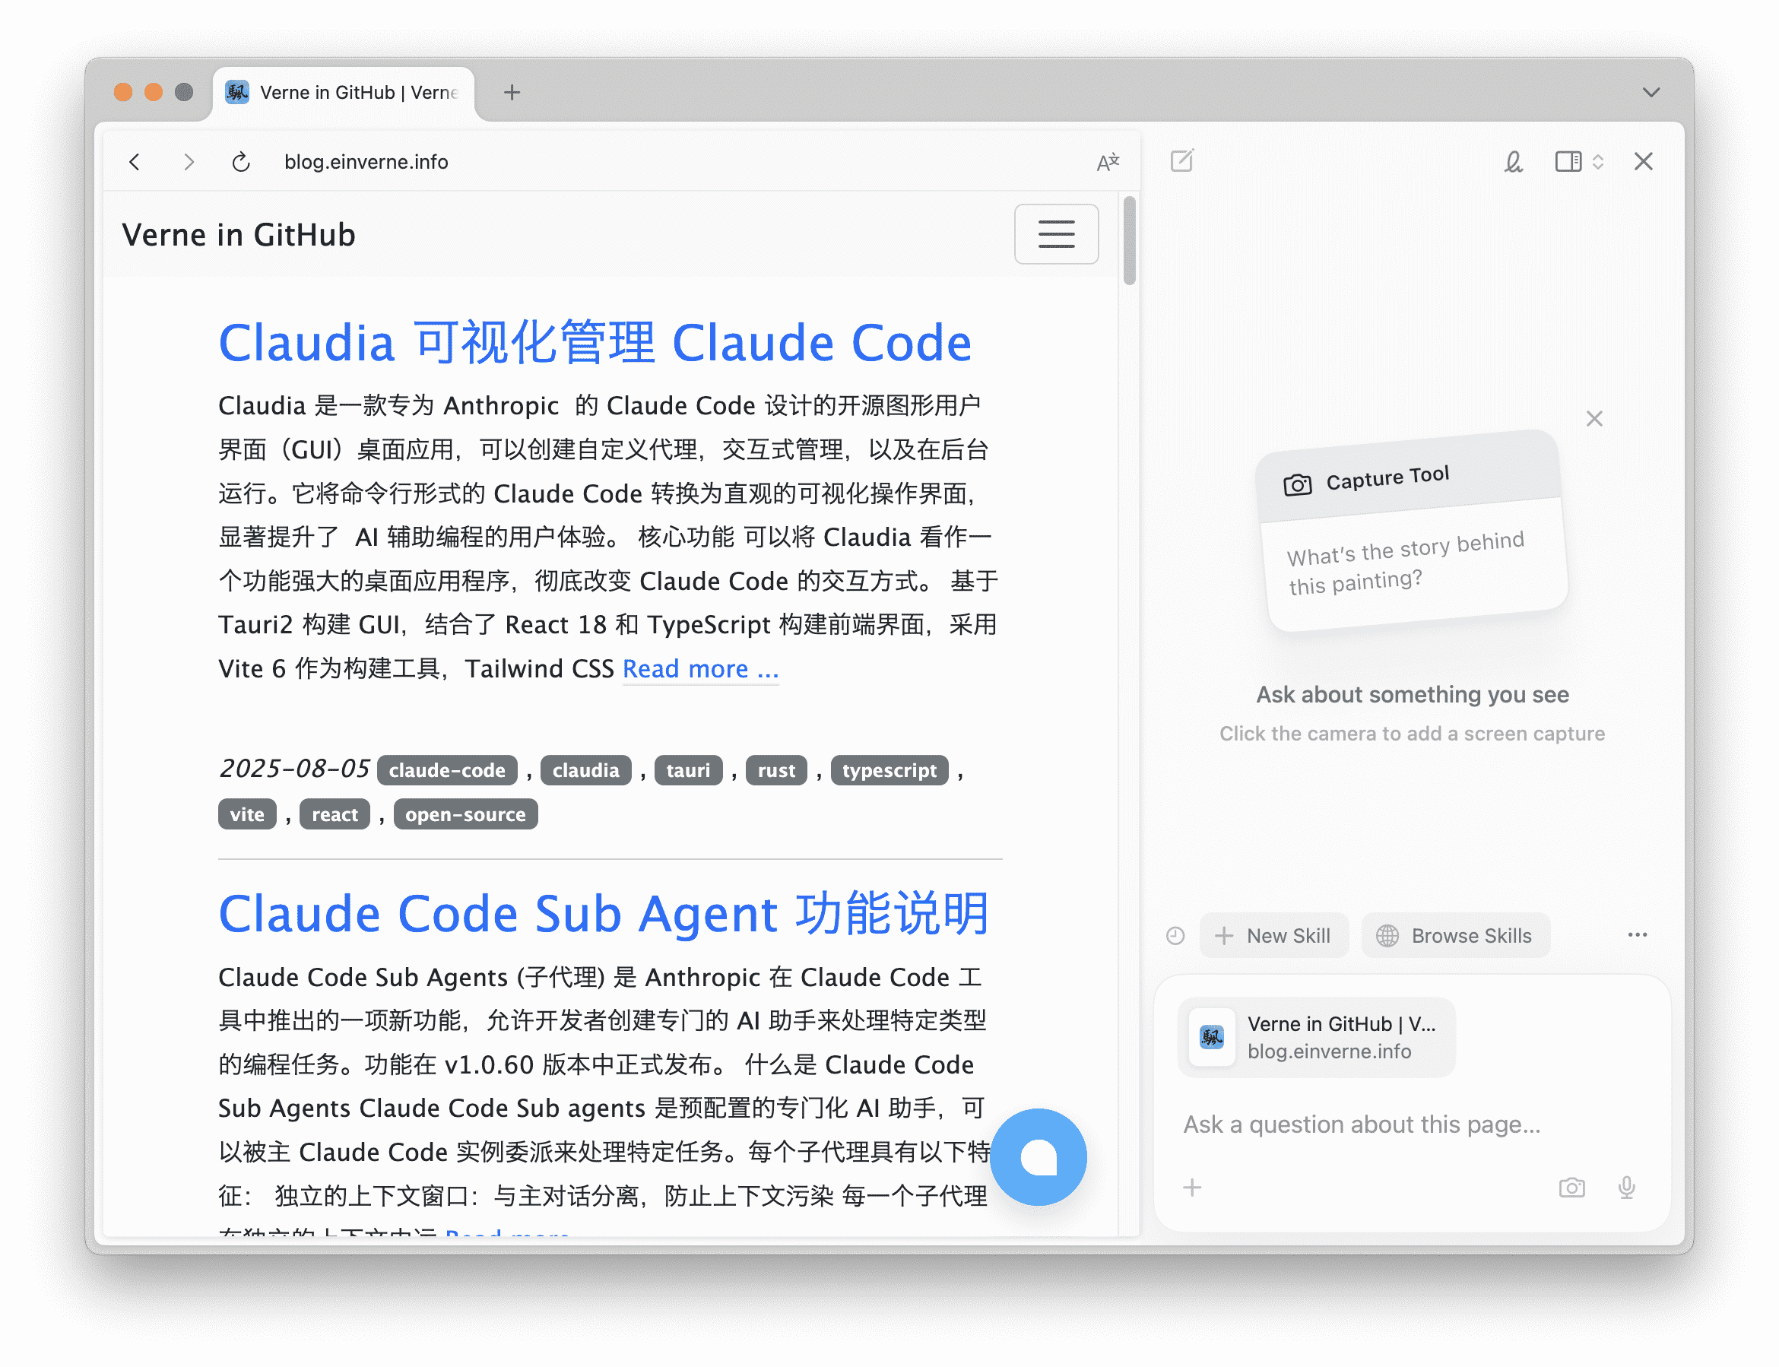
Task: Click the New Skill button
Action: [1274, 936]
